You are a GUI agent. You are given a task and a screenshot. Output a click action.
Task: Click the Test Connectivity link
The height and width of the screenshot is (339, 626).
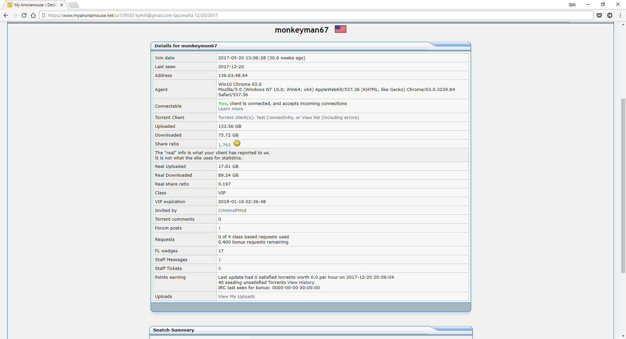(275, 118)
